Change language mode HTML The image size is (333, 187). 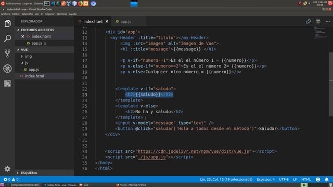click(x=306, y=179)
